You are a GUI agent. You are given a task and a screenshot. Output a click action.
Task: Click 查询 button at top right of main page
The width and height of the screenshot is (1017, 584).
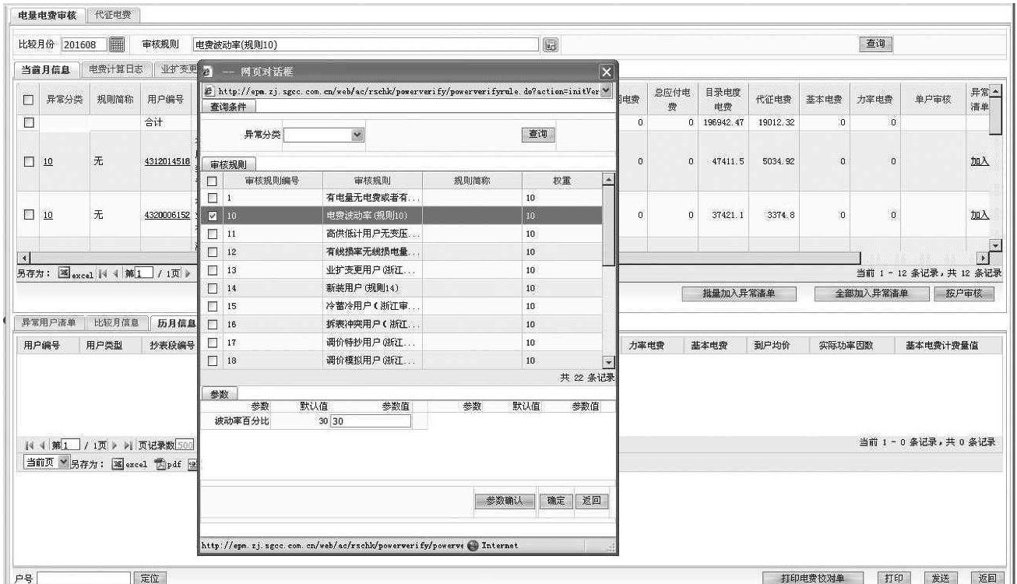pyautogui.click(x=875, y=45)
